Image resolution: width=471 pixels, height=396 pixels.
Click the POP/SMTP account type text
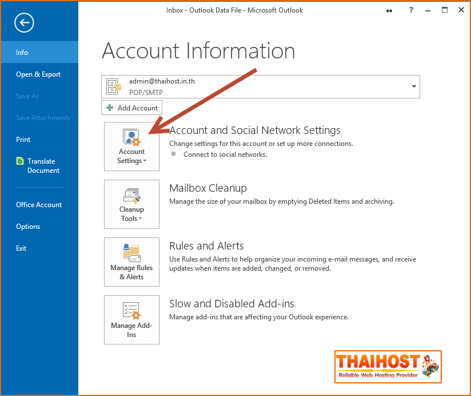point(146,92)
